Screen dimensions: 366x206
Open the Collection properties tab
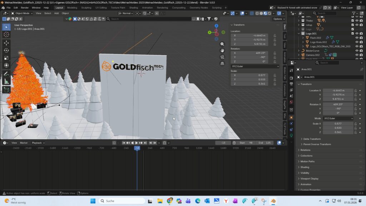click(x=291, y=110)
